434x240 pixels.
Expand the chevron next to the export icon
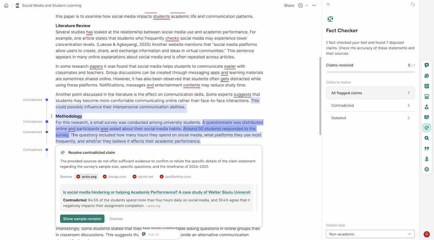pyautogui.click(x=307, y=5)
